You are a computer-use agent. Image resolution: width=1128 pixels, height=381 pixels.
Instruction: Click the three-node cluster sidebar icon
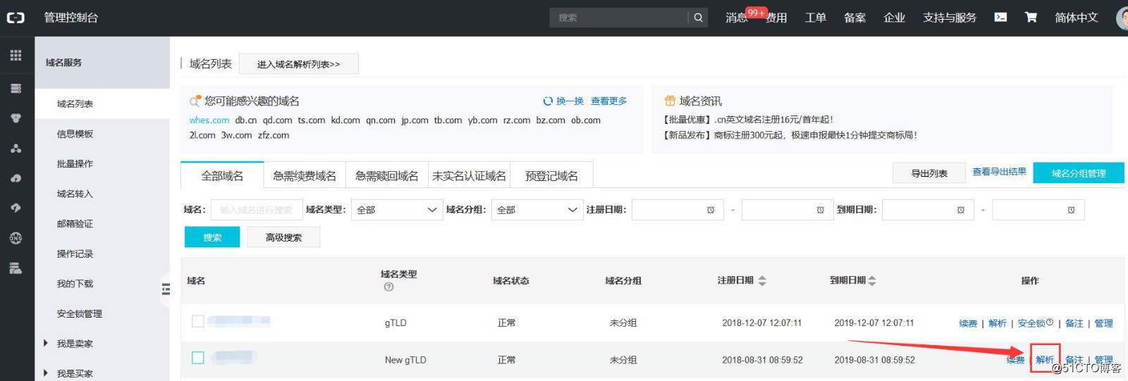point(16,148)
